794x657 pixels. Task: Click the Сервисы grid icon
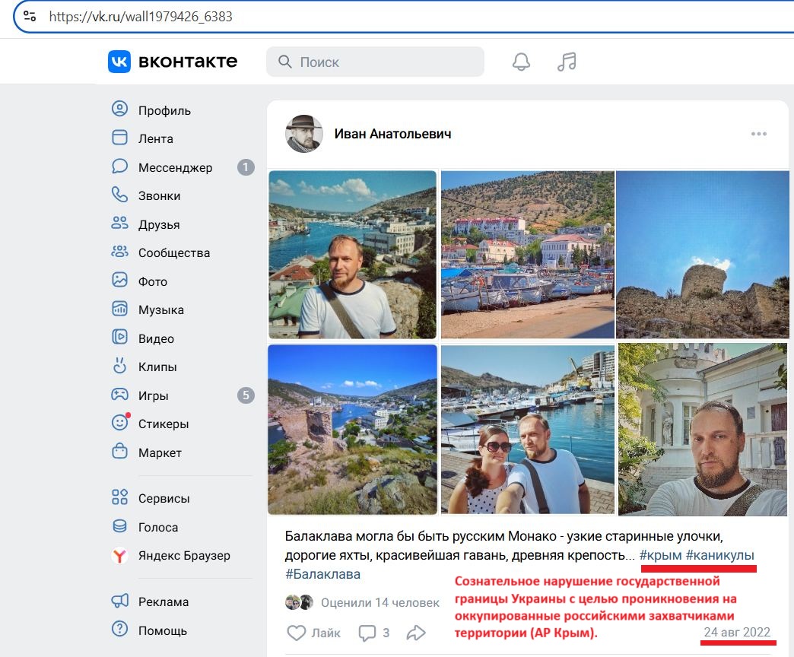(x=119, y=497)
